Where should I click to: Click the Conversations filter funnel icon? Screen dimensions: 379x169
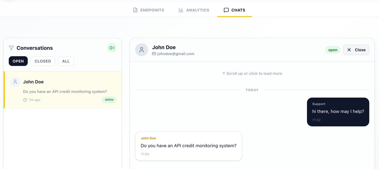tap(11, 48)
